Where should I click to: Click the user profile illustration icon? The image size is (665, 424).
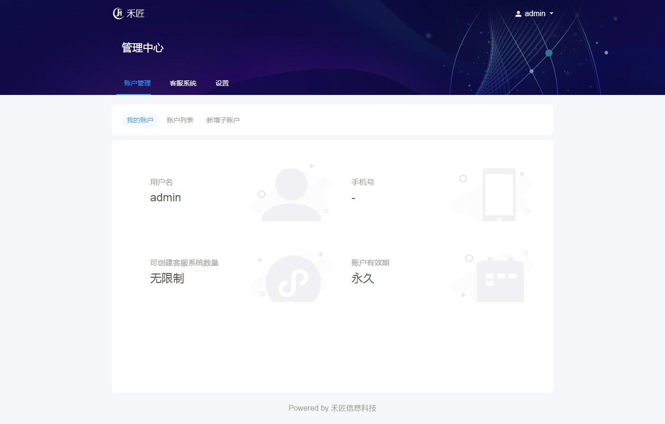tap(291, 193)
